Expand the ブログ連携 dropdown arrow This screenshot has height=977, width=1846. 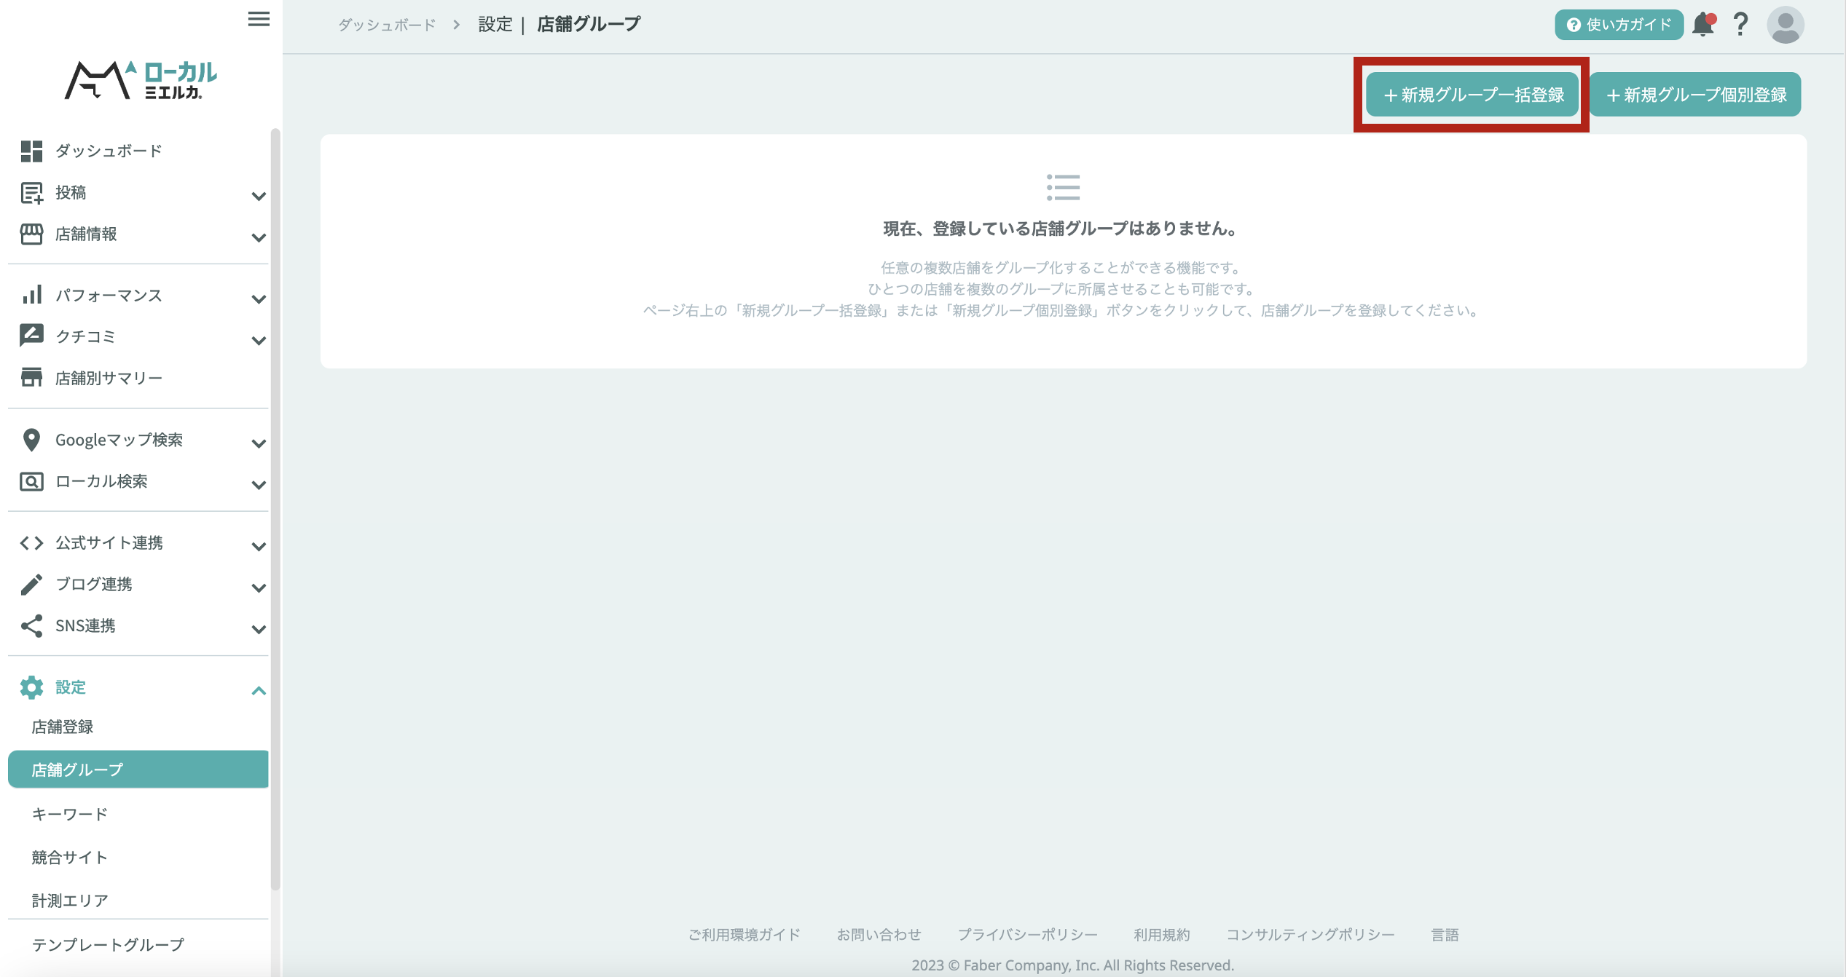click(x=258, y=588)
